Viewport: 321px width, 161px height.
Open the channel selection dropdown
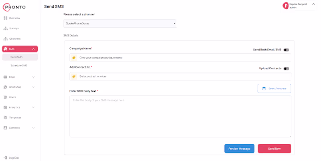(120, 24)
